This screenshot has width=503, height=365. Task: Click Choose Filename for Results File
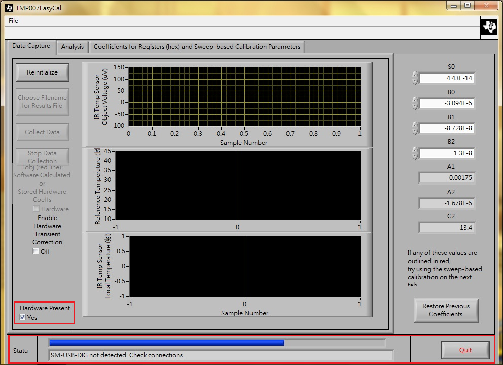[43, 102]
